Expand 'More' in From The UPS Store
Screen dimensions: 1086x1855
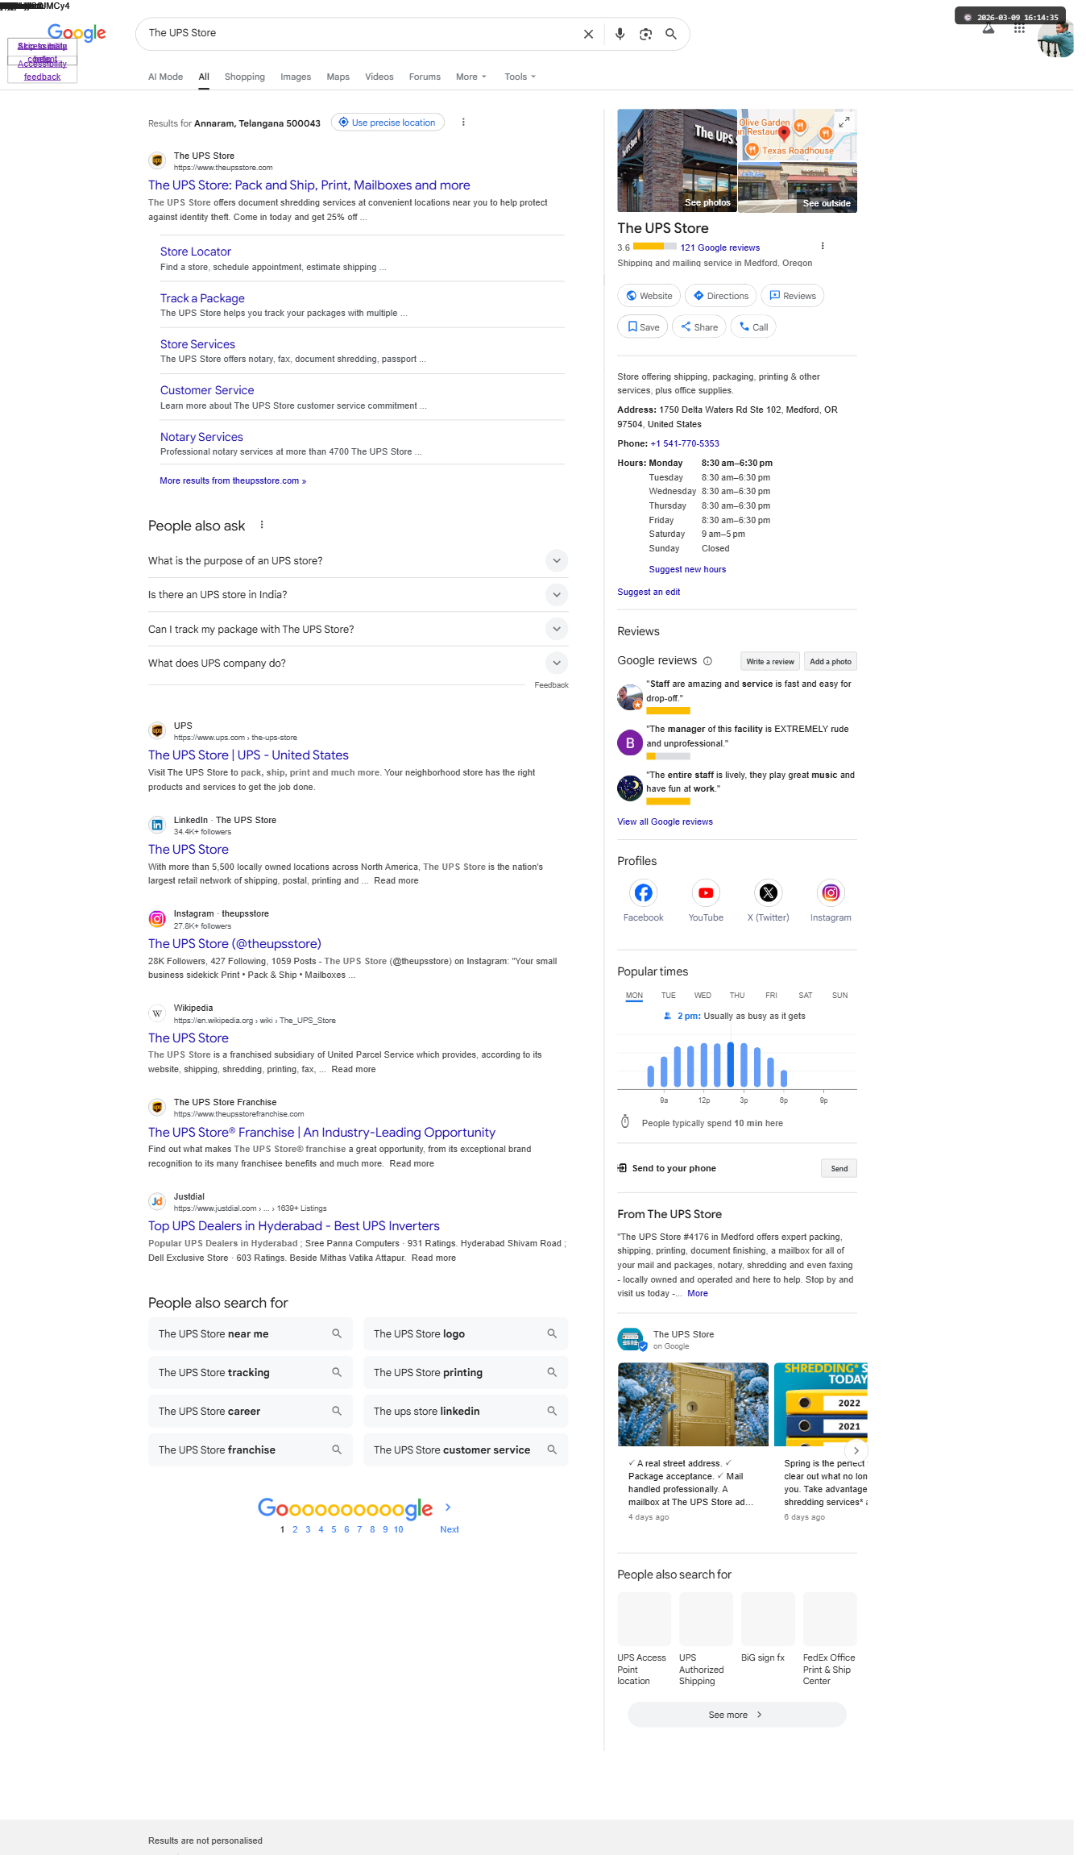pos(698,1293)
